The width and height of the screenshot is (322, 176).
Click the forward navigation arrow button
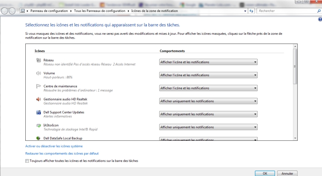[x=12, y=11]
